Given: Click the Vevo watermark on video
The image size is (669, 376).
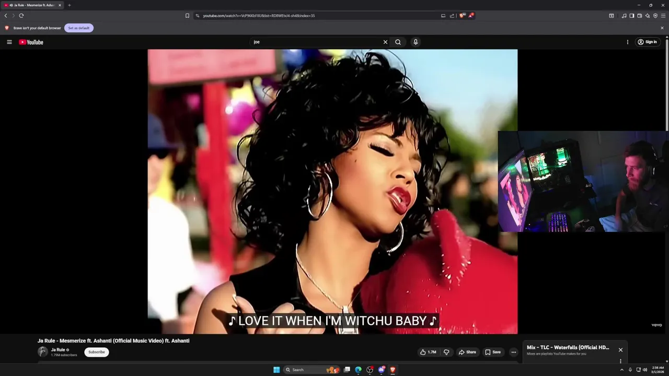Looking at the screenshot, I should point(656,325).
